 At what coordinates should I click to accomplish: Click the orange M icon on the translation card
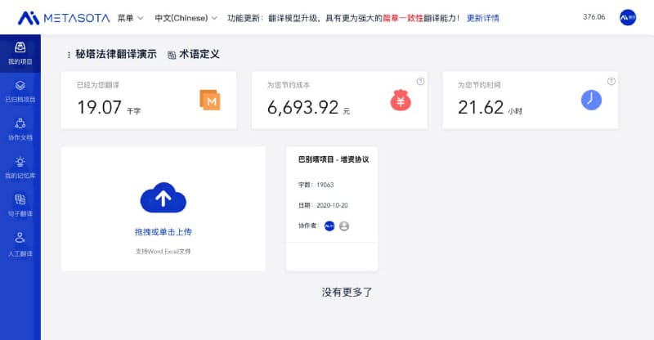coord(210,101)
